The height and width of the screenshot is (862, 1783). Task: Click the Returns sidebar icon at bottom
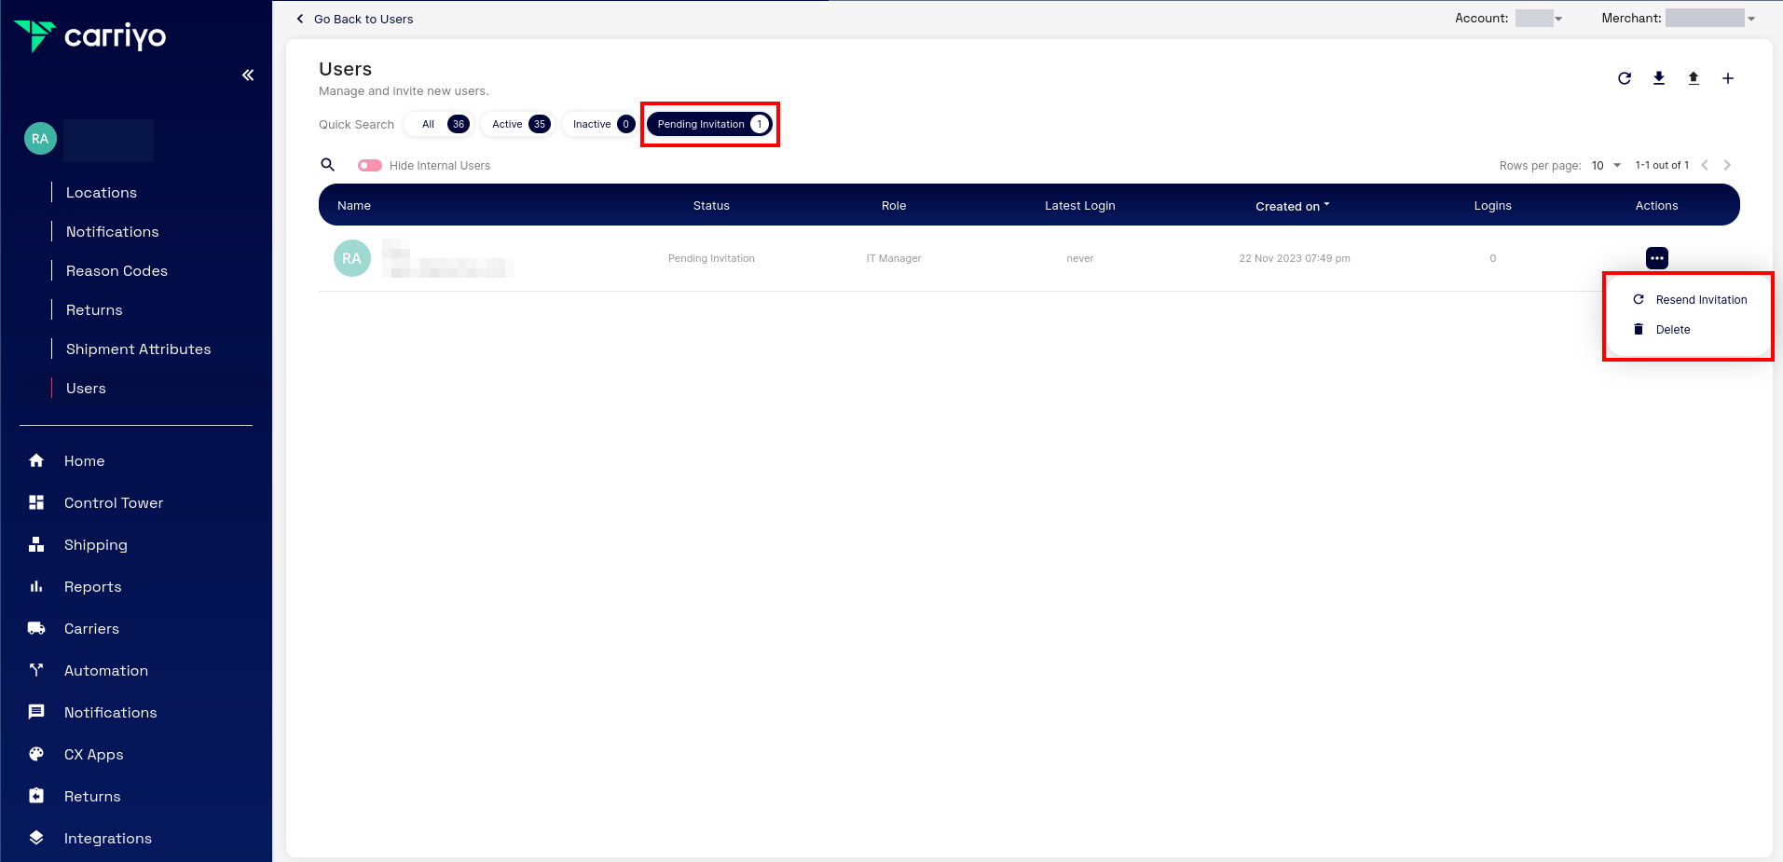point(36,796)
